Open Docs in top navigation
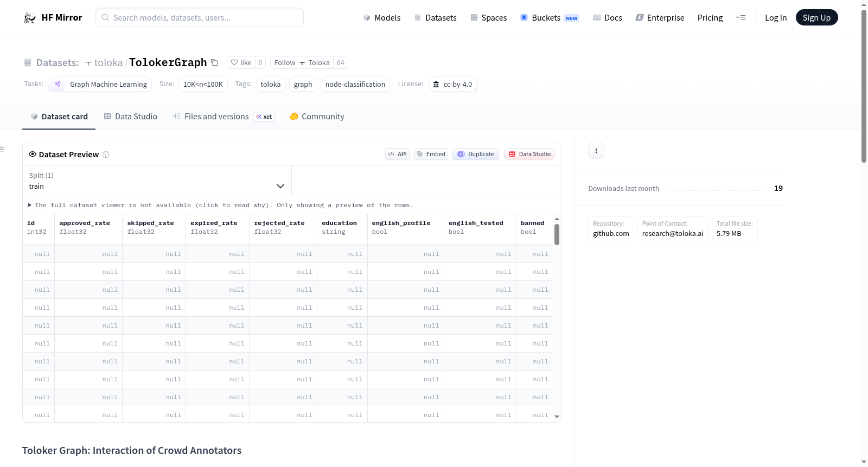This screenshot has height=467, width=868. pos(608,18)
